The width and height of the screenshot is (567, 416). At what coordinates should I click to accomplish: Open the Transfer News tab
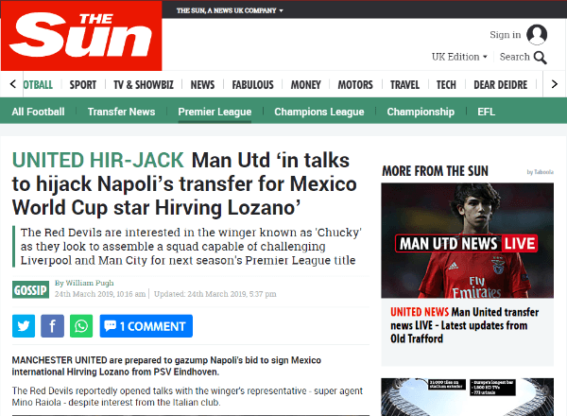tap(121, 112)
